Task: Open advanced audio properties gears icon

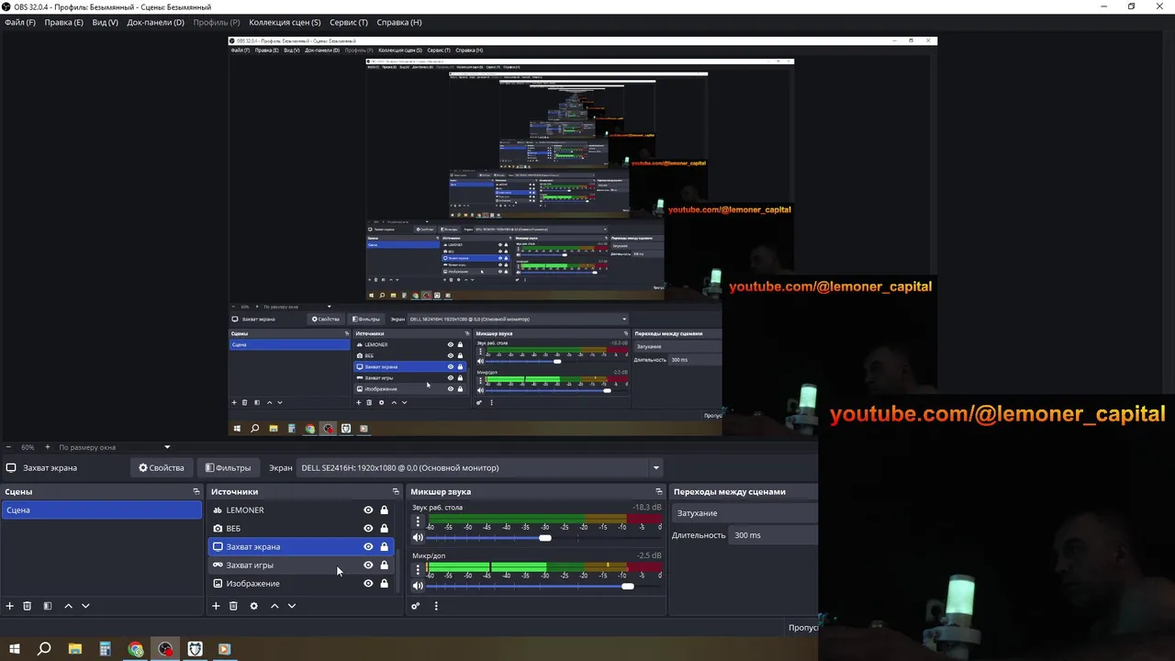Action: coord(416,606)
